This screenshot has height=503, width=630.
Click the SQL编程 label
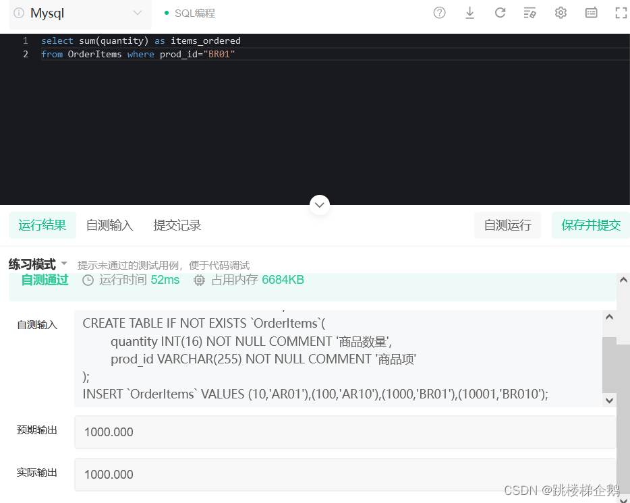tap(194, 13)
